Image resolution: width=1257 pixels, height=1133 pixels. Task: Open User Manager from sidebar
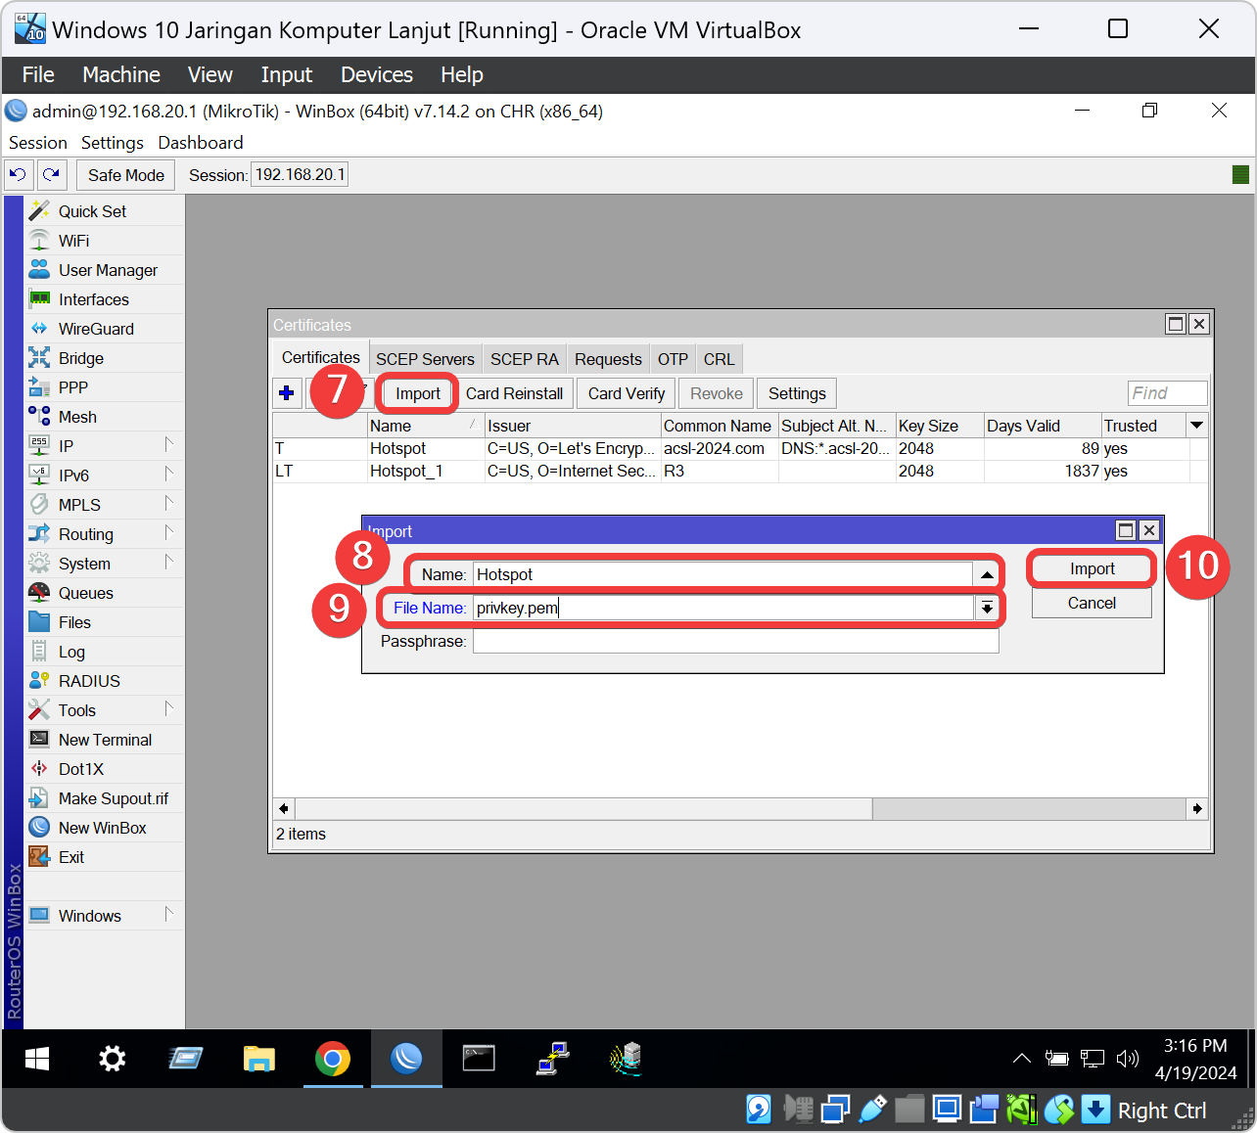[x=108, y=270]
